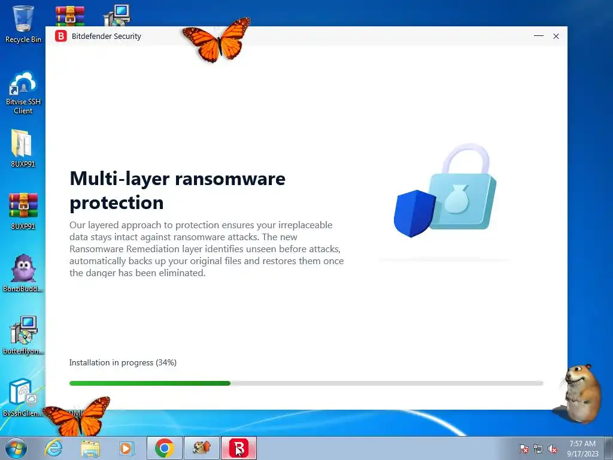
Task: Switch to Google Chrome in taskbar
Action: point(164,448)
